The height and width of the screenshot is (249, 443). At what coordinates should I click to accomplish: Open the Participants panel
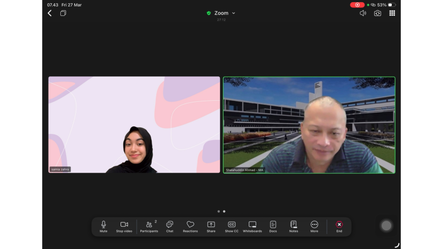pyautogui.click(x=149, y=226)
